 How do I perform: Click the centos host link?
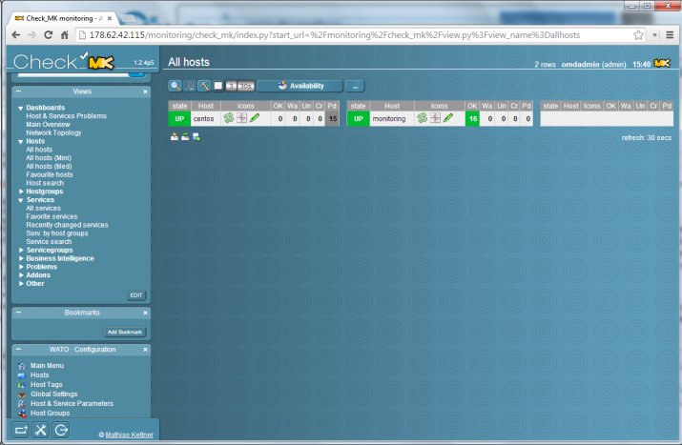tap(203, 119)
